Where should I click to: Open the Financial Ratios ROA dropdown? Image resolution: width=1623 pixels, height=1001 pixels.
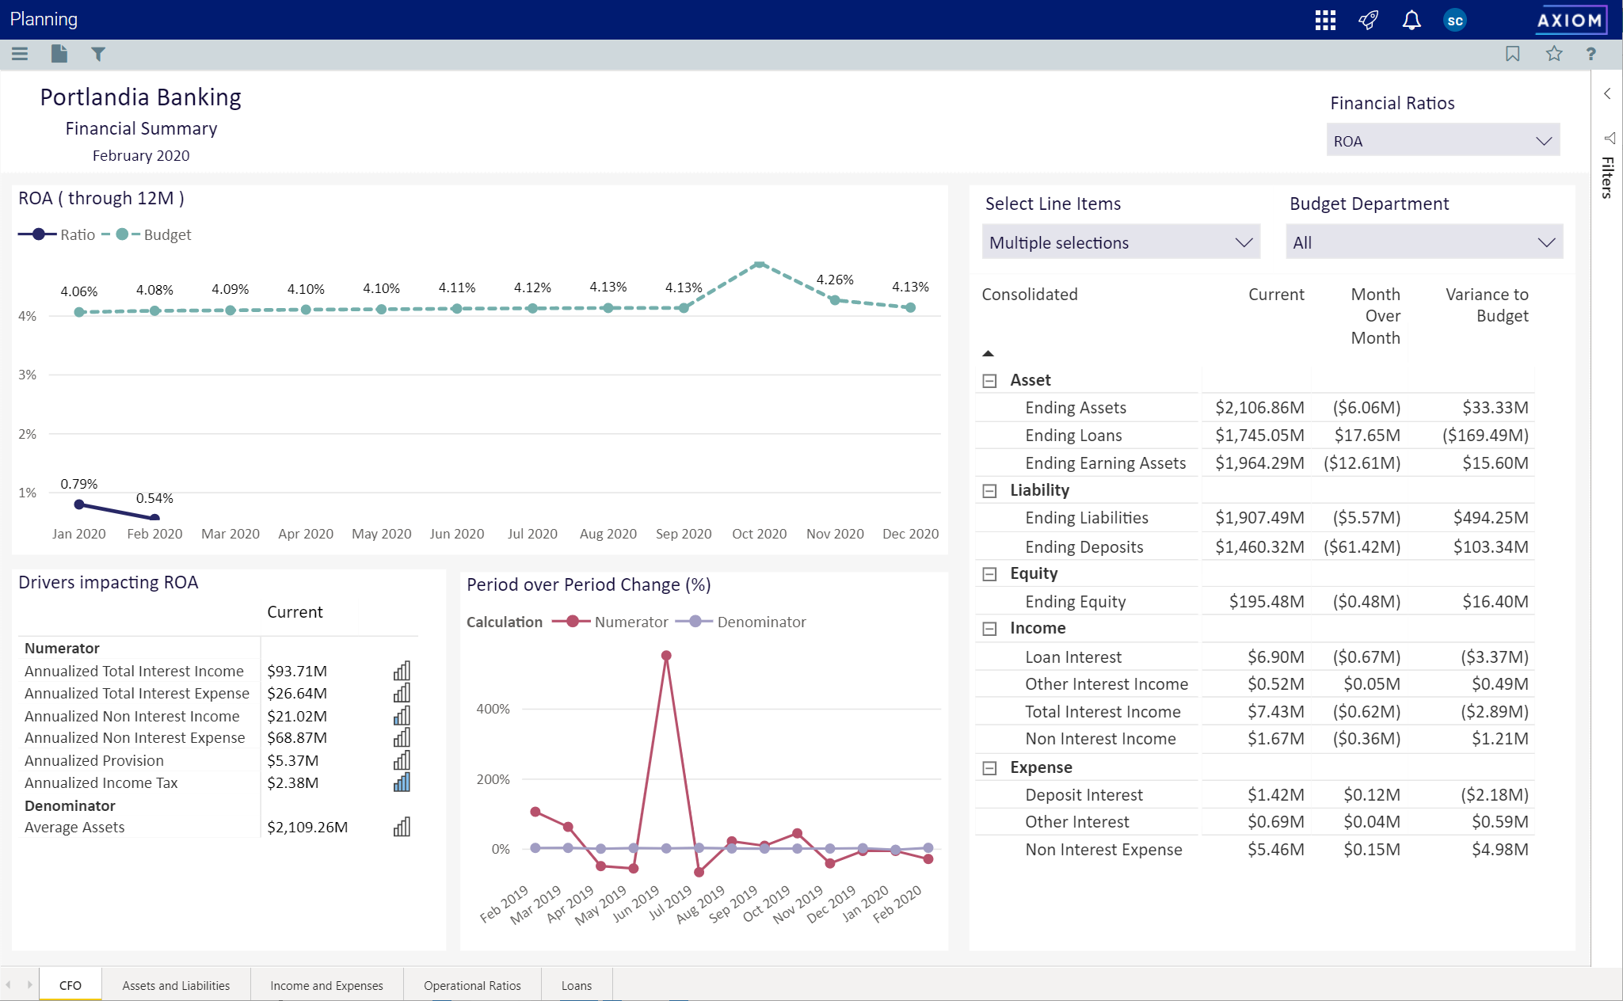pos(1442,141)
